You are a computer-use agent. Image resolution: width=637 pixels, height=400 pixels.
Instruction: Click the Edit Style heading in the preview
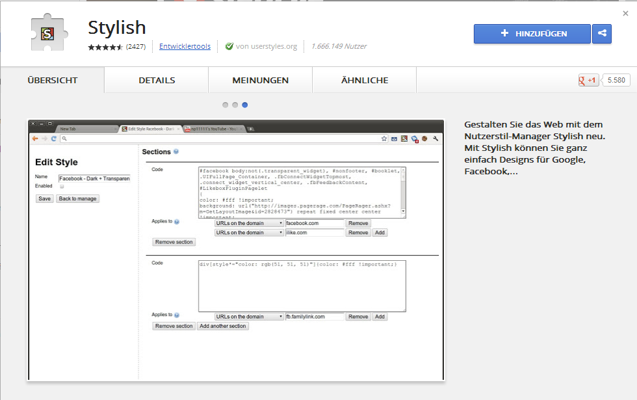coord(57,162)
